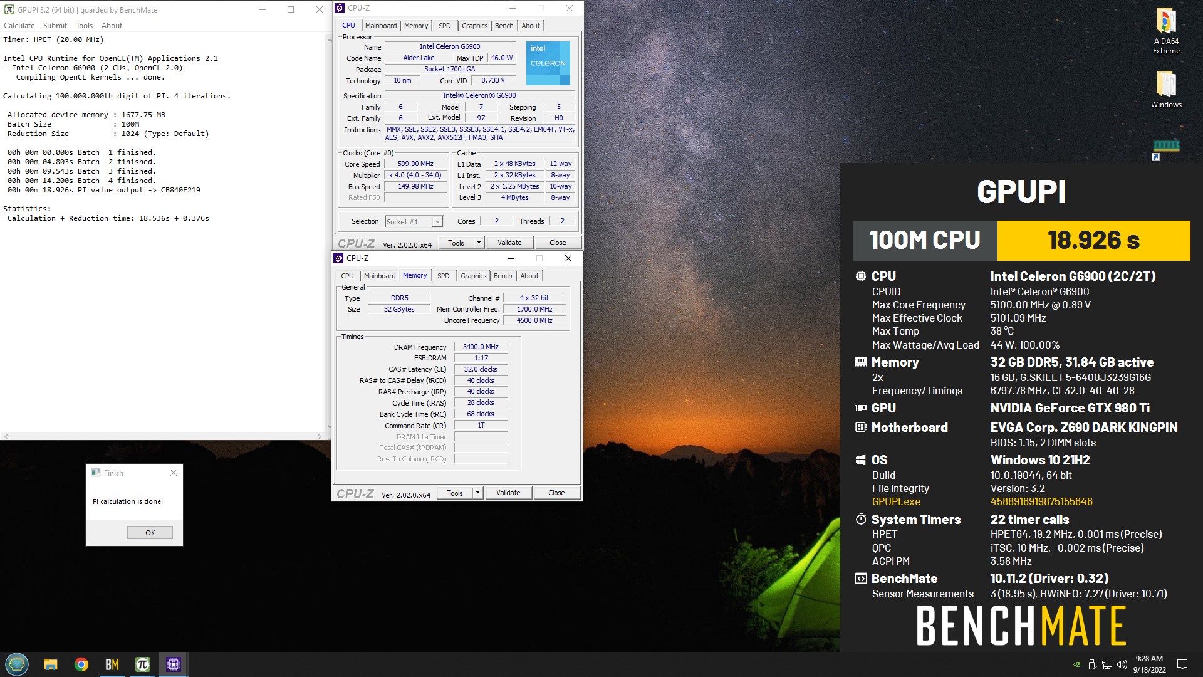Click the Instructions list in CPU-Z
The height and width of the screenshot is (677, 1203).
pos(480,134)
